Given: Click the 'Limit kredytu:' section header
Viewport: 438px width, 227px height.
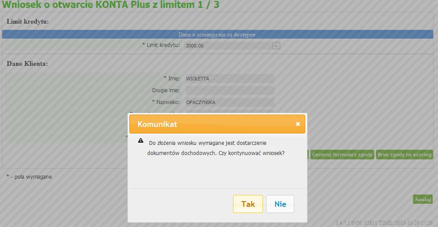Looking at the screenshot, I should coord(28,22).
